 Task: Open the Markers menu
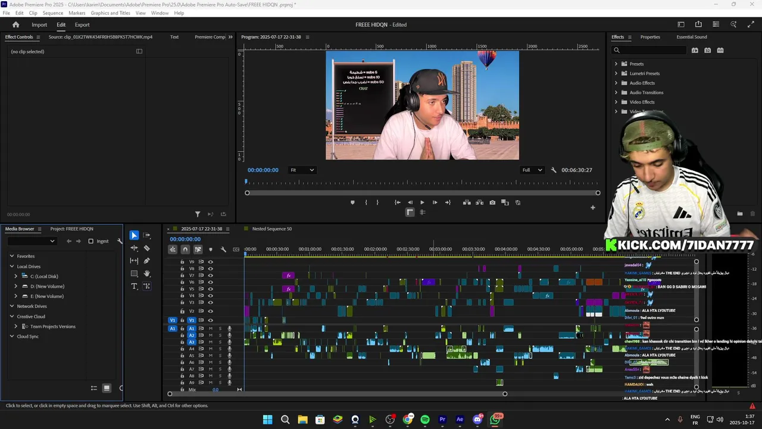[x=77, y=13]
